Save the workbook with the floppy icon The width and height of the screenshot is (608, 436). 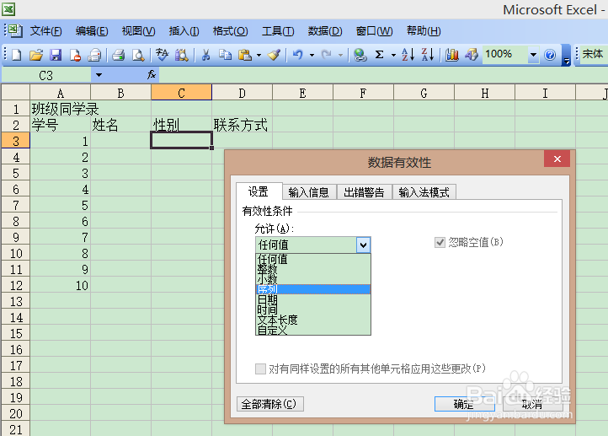pyautogui.click(x=56, y=55)
